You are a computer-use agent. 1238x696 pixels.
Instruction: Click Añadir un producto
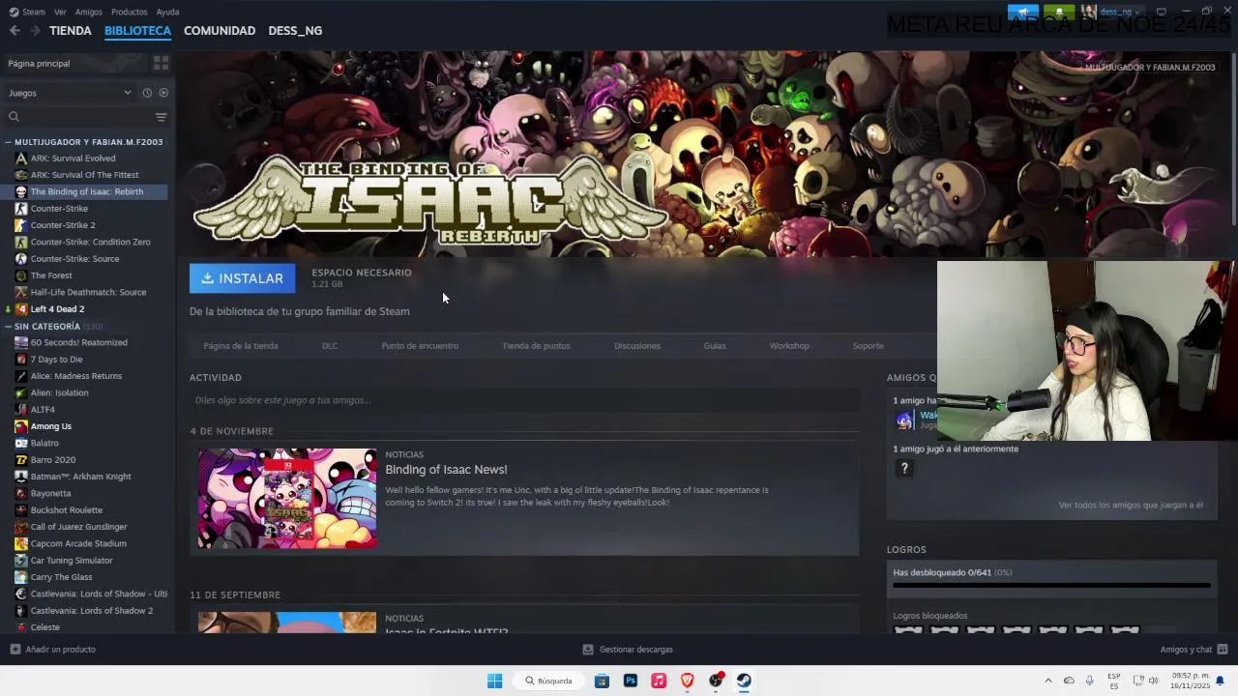pyautogui.click(x=53, y=650)
